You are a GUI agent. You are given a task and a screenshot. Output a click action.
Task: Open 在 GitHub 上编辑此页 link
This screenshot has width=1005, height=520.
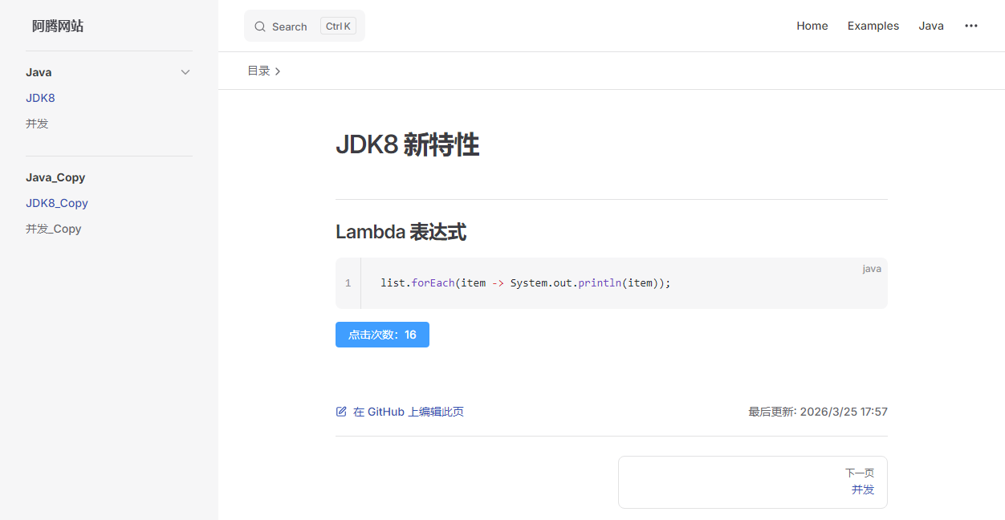pos(408,412)
